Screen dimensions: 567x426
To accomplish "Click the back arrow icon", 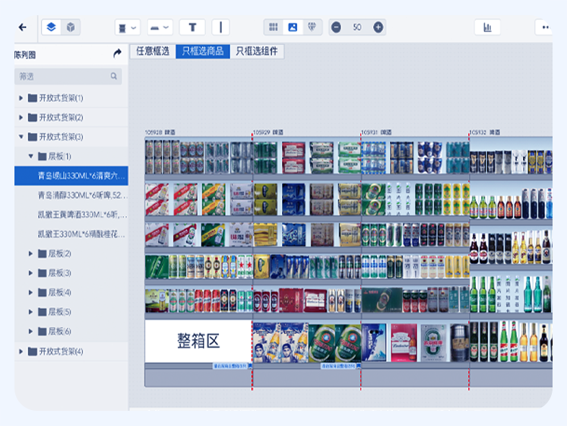I will (x=22, y=27).
